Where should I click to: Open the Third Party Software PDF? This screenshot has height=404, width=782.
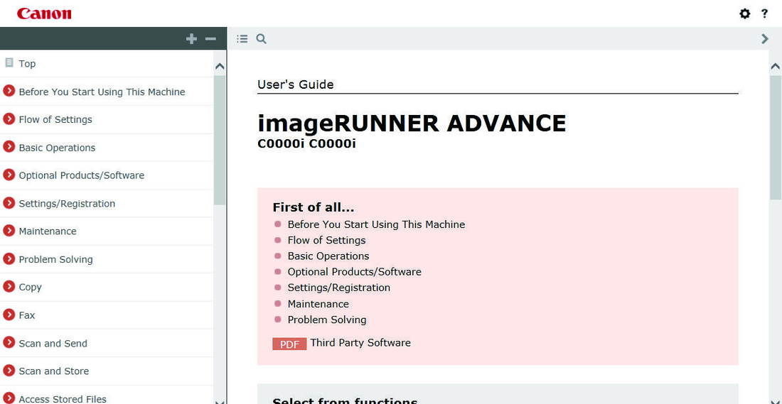coord(342,343)
